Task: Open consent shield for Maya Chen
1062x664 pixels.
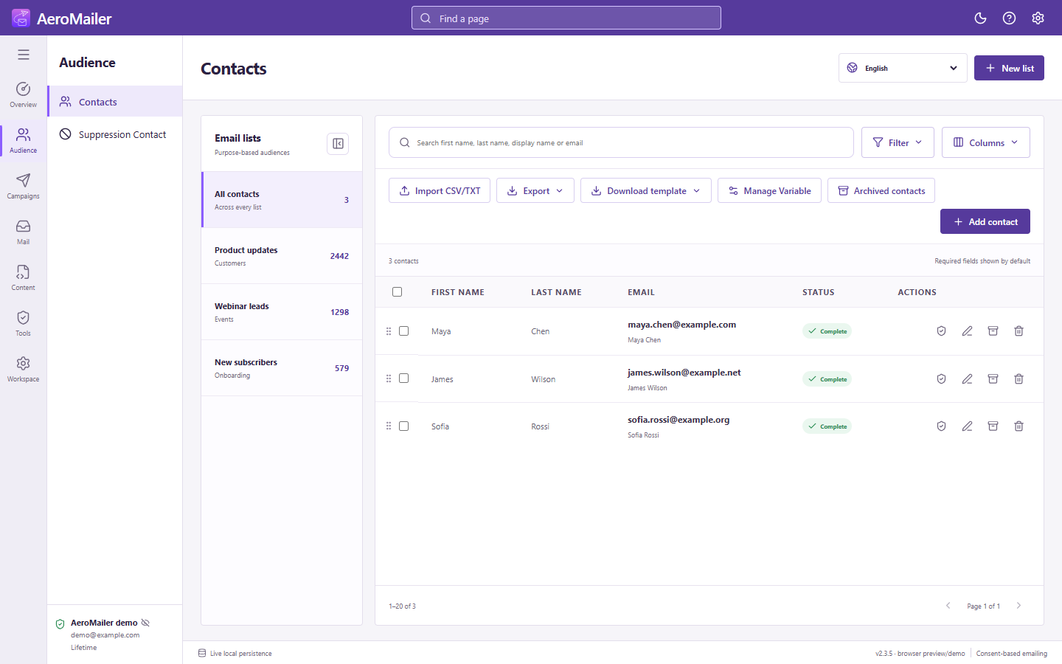Action: point(941,331)
